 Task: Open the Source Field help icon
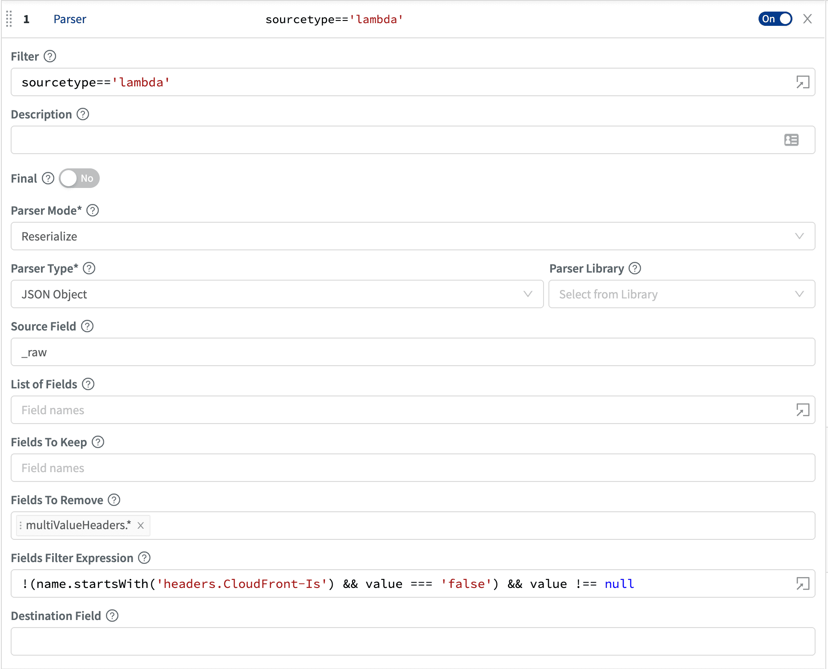pyautogui.click(x=87, y=326)
